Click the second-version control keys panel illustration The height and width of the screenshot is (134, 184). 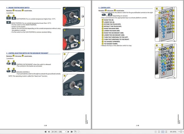(x=166, y=61)
